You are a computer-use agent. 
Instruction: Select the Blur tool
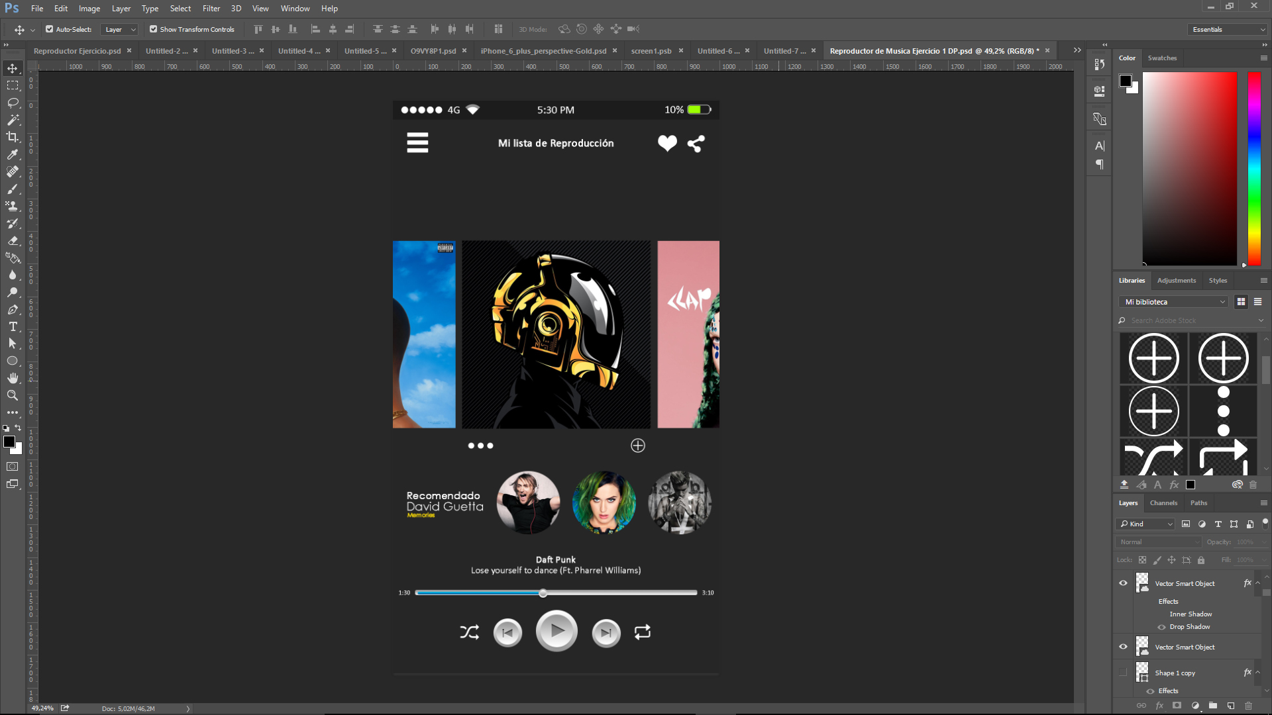13,275
